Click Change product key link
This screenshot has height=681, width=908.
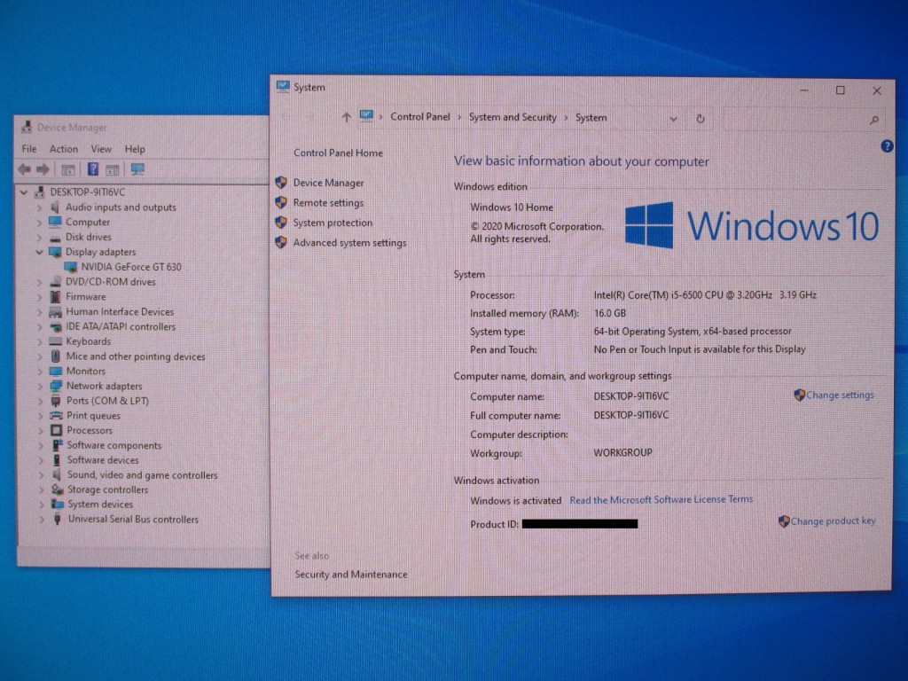(x=833, y=521)
